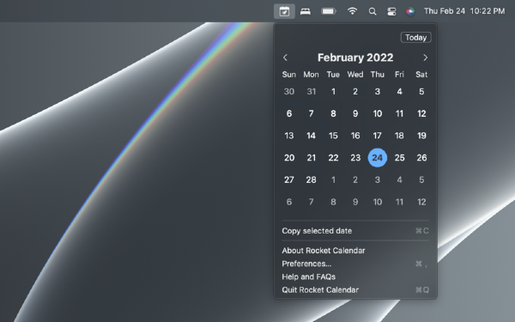Pick January 30 in first row
Image resolution: width=515 pixels, height=322 pixels.
(289, 91)
